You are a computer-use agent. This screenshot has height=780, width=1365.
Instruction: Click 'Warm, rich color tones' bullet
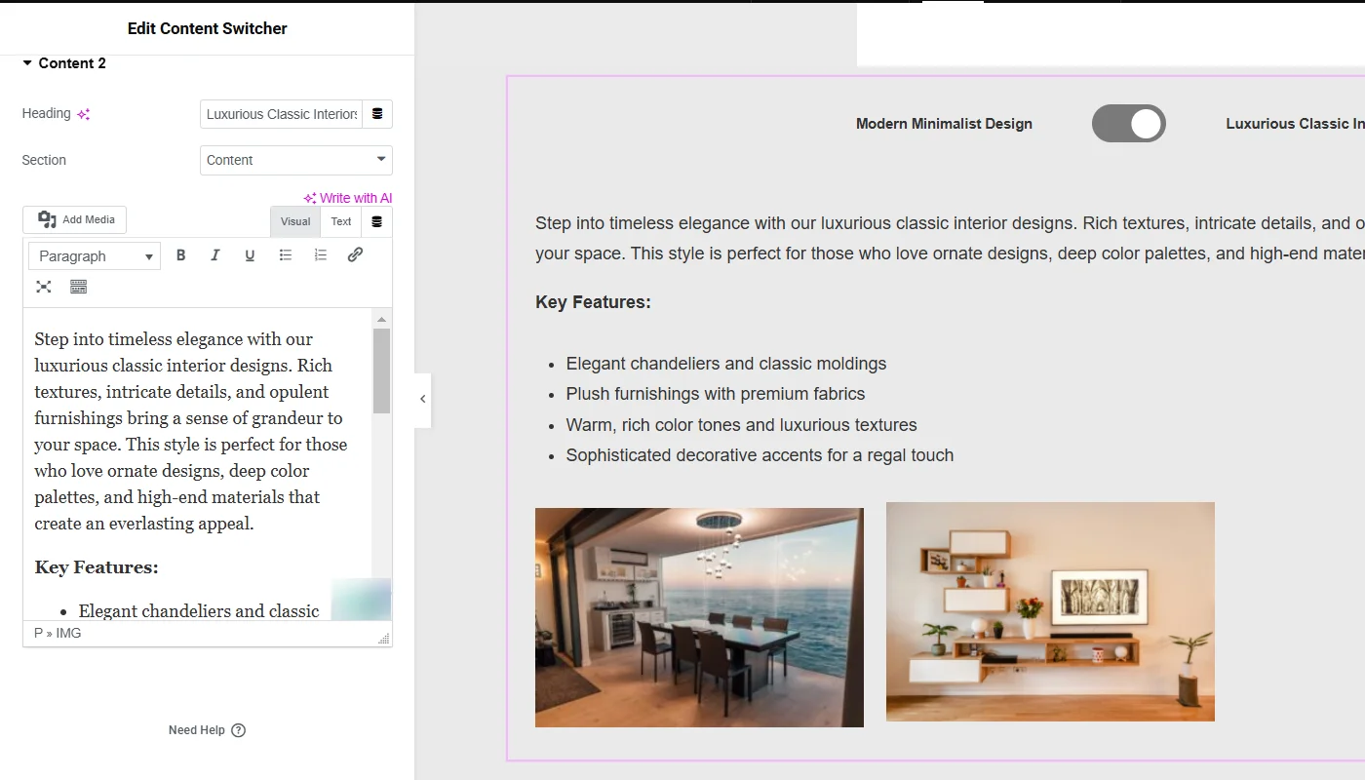741,425
